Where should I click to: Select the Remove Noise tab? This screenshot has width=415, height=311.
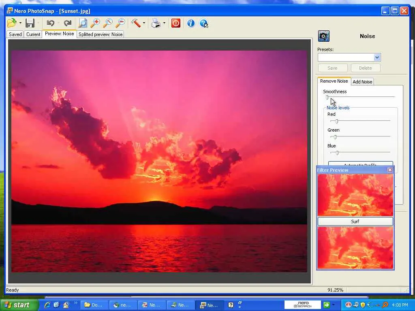tap(334, 81)
